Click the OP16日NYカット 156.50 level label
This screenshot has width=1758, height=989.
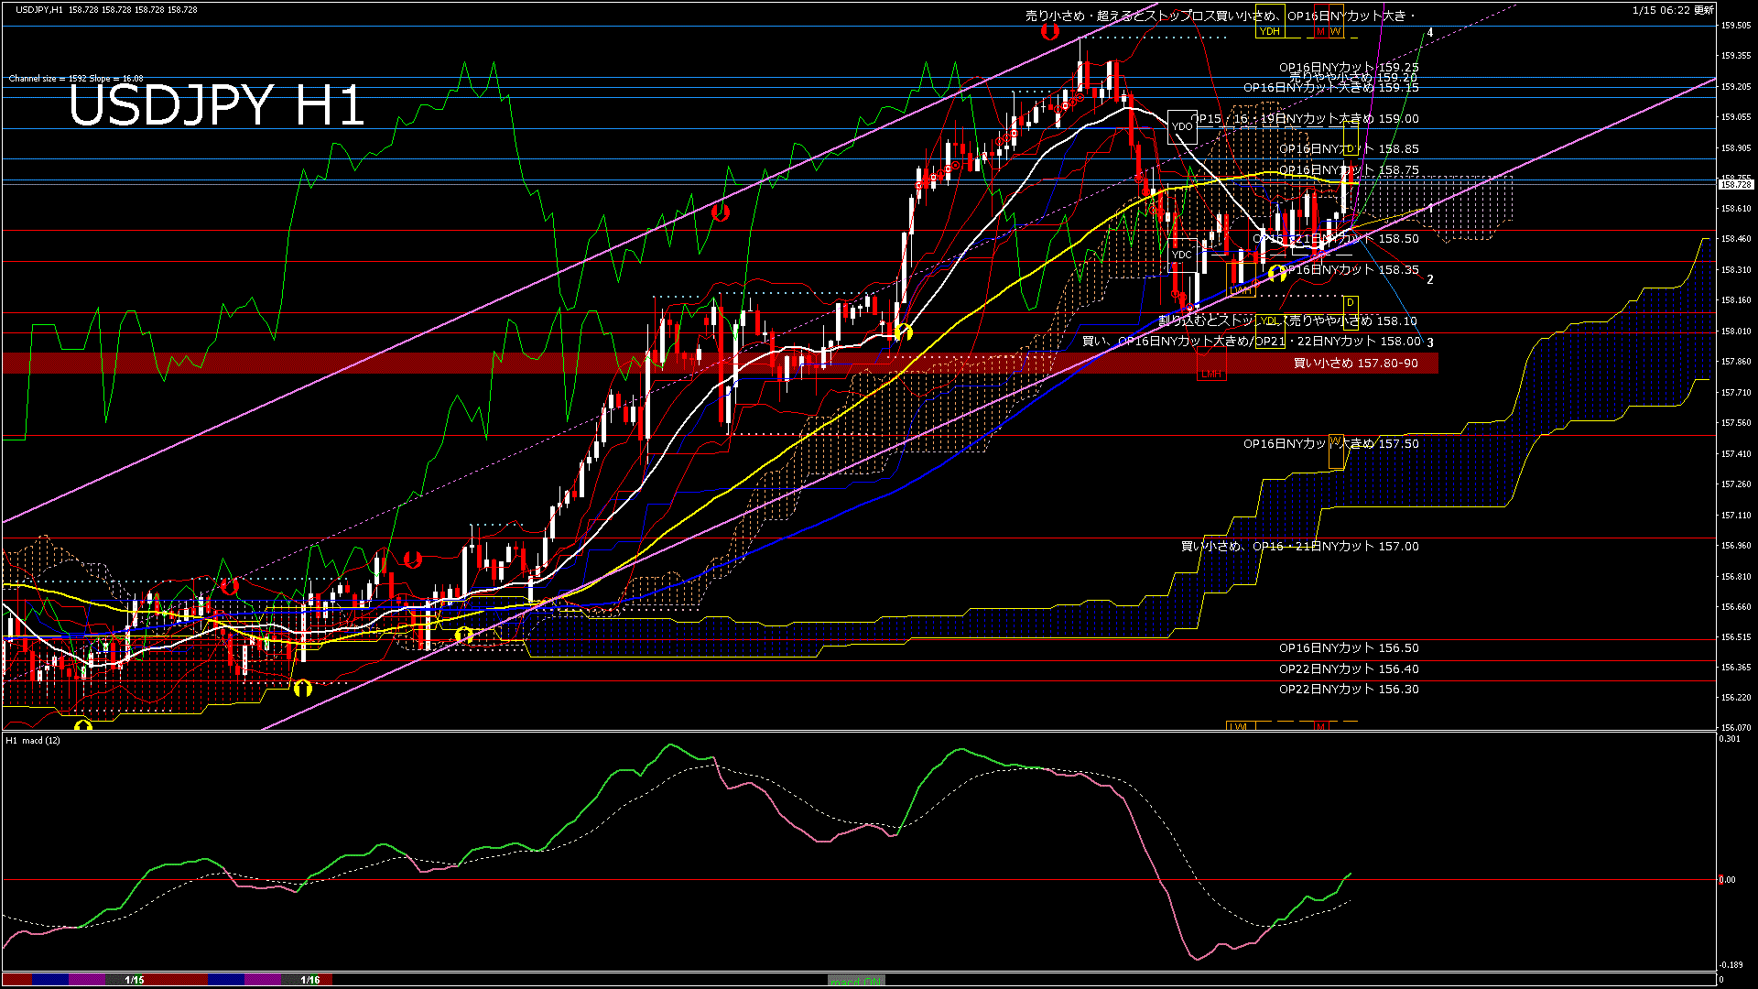pyautogui.click(x=1348, y=647)
